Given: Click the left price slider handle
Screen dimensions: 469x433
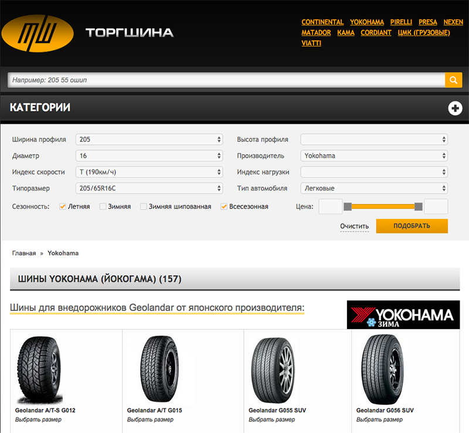Looking at the screenshot, I should coord(348,207).
